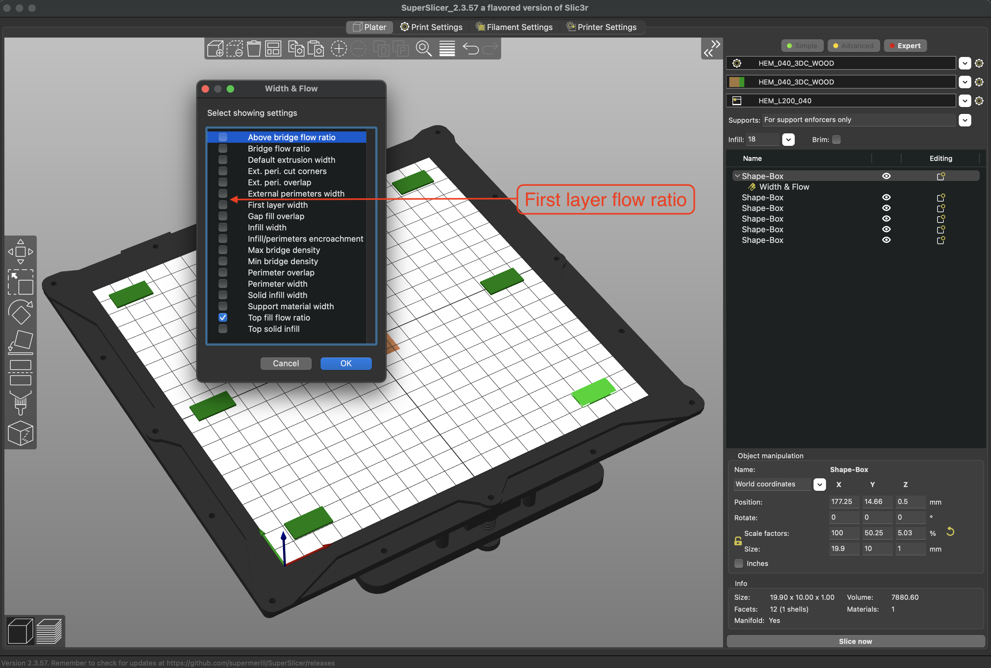Switch to Print Settings tab
The width and height of the screenshot is (991, 668).
(431, 27)
